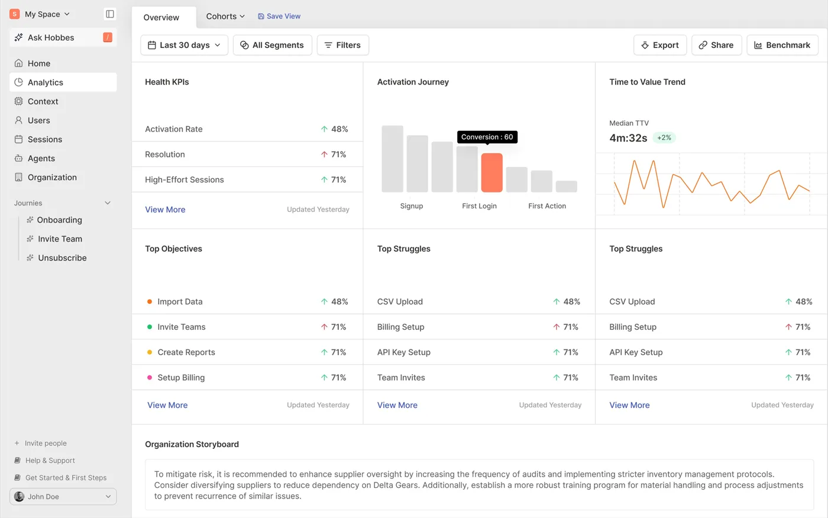Open the Cohorts tab
Image resolution: width=828 pixels, height=518 pixels.
tap(225, 17)
